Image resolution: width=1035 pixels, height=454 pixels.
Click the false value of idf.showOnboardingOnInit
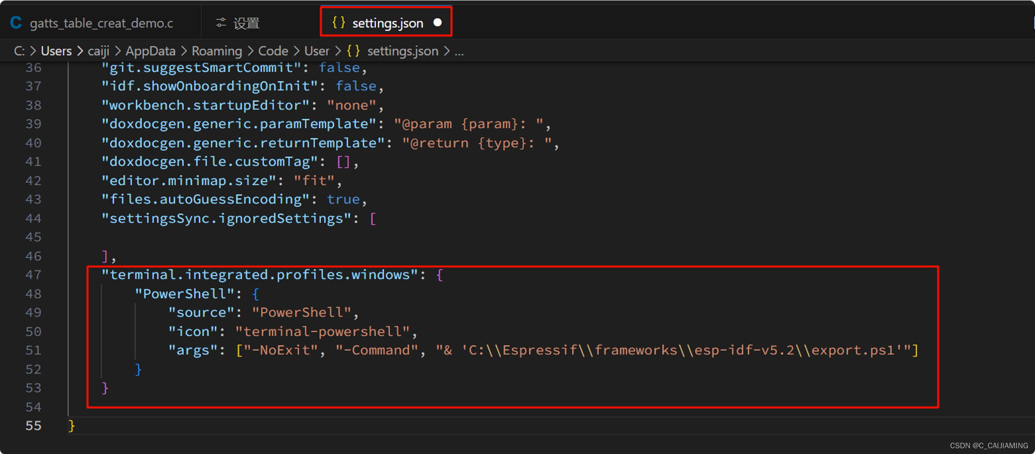pyautogui.click(x=356, y=86)
